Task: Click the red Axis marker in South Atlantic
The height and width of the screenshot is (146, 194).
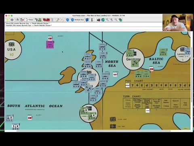Action: point(30,118)
